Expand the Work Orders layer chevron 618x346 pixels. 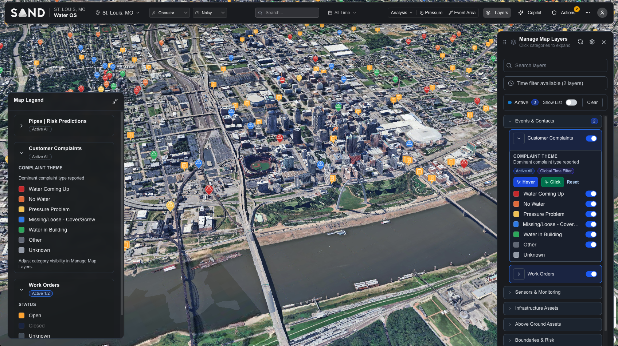(x=519, y=274)
